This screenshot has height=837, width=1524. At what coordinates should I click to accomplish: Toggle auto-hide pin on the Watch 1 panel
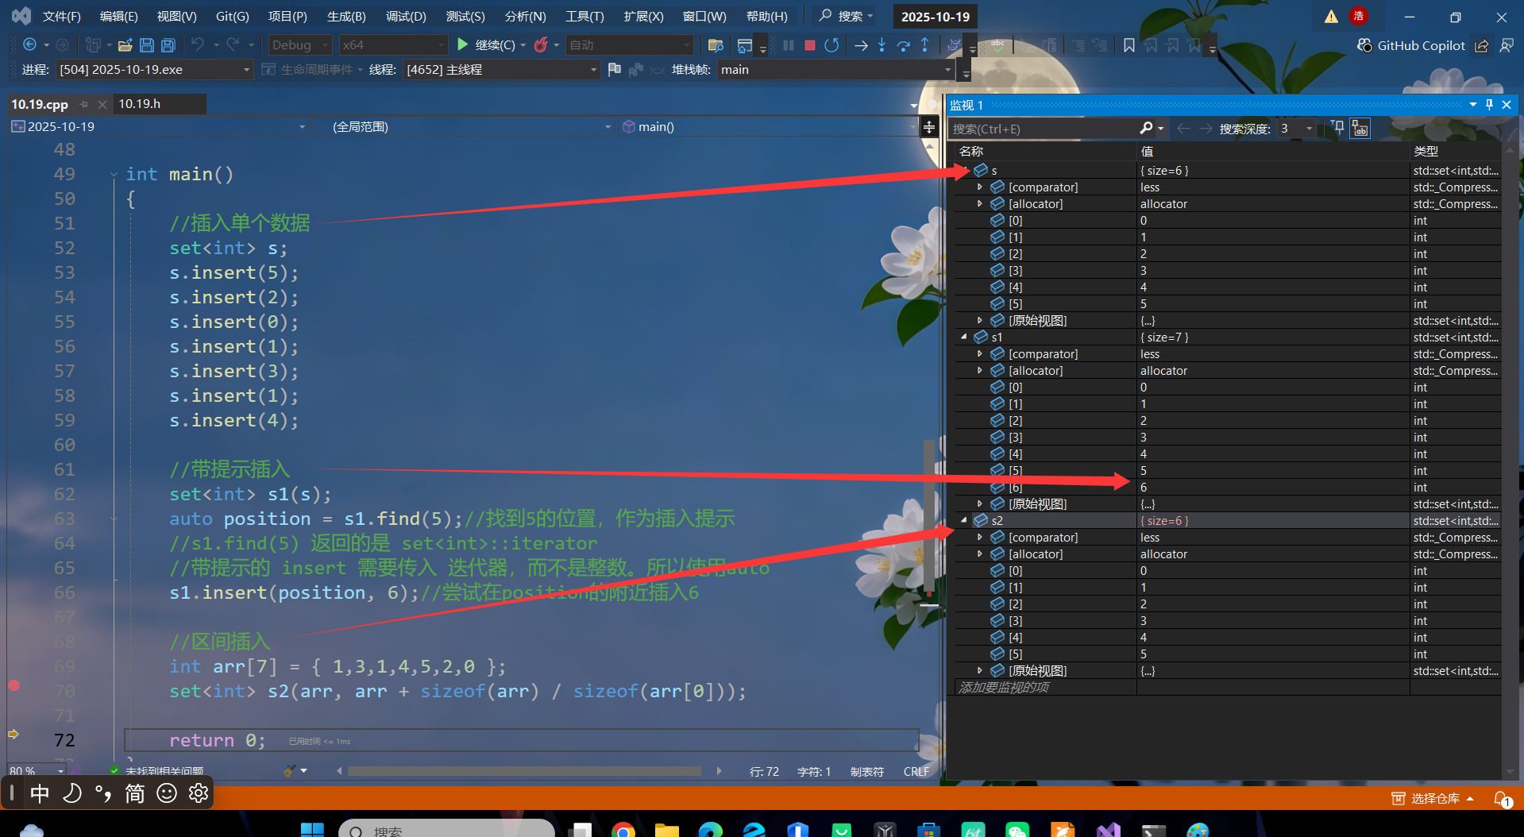click(x=1489, y=105)
